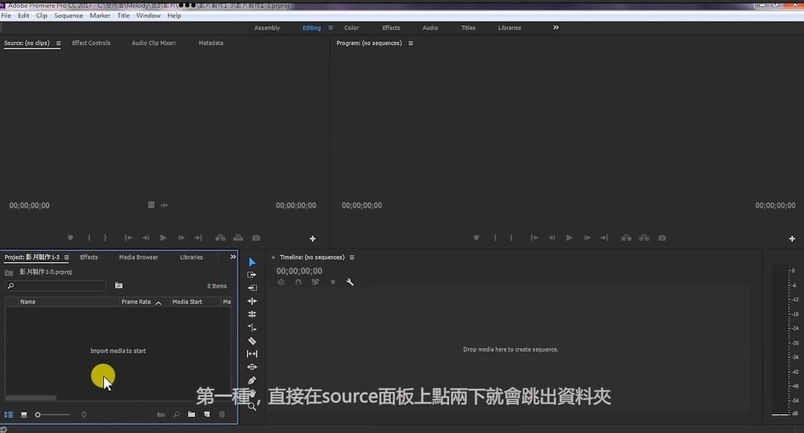Open the Program panel menu

(x=411, y=44)
